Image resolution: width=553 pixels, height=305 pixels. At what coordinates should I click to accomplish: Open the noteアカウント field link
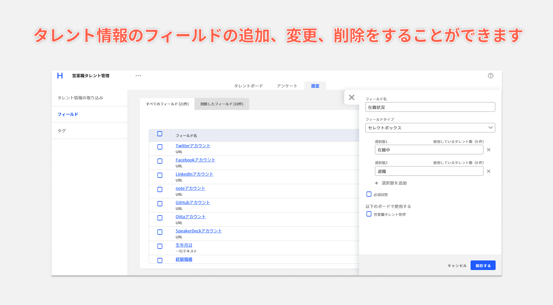[x=190, y=188]
